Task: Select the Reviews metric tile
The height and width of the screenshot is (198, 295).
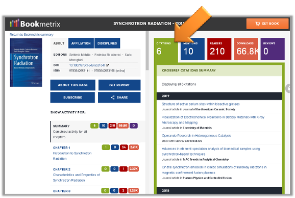Action: [x=273, y=49]
